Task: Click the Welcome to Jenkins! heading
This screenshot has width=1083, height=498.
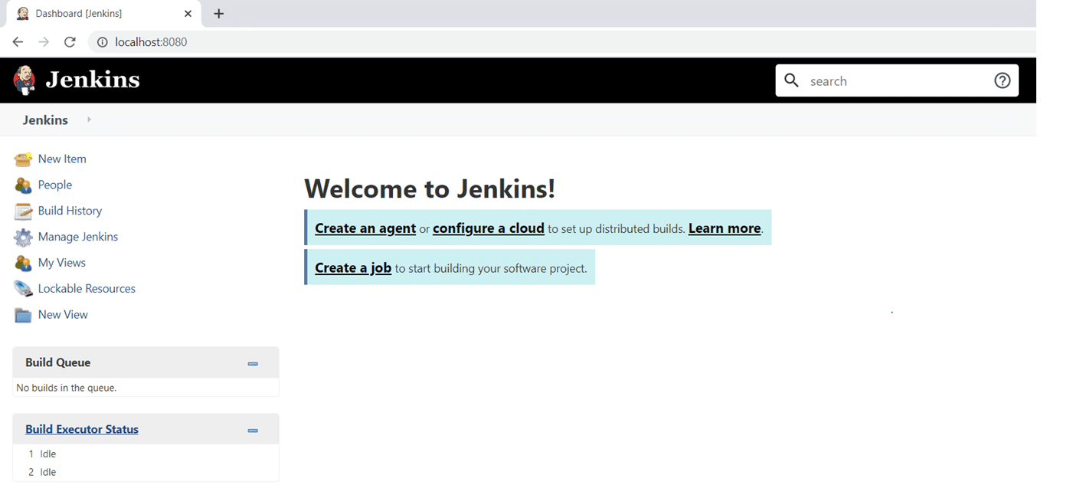Action: click(430, 188)
